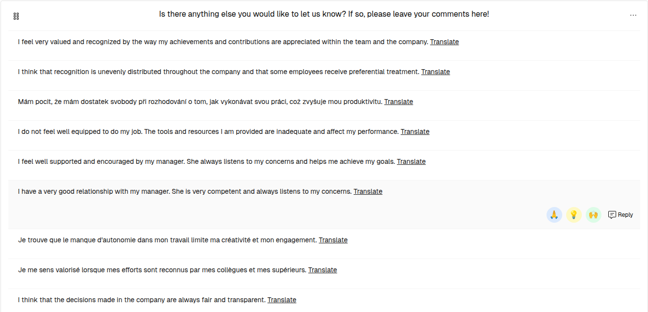
Task: React with the praying hands emoji
Action: pos(554,215)
